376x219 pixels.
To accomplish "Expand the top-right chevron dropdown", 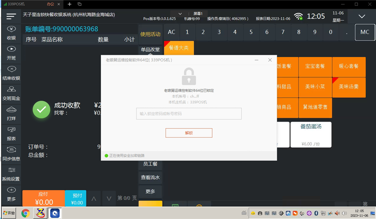I will click(362, 16).
